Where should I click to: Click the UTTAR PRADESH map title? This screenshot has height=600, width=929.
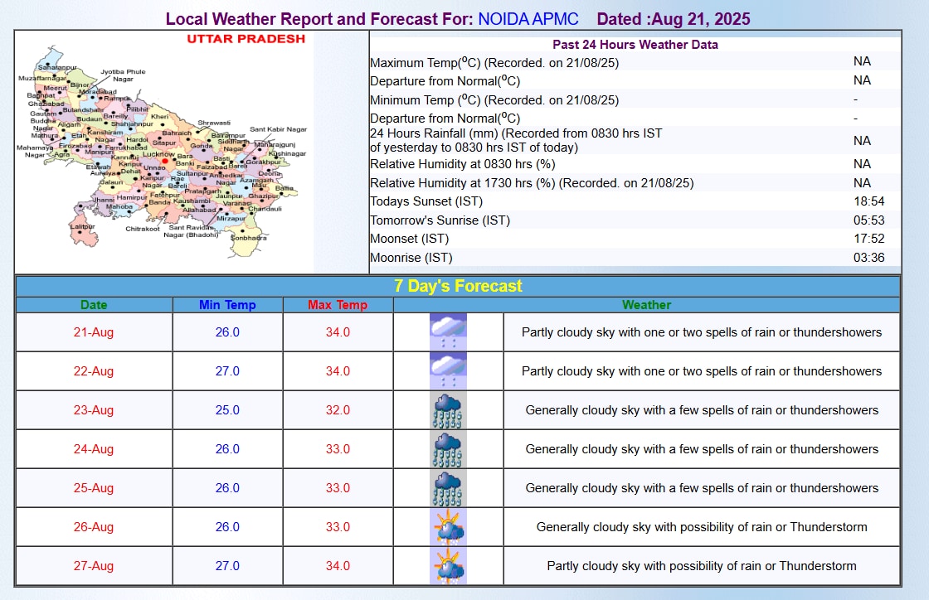pyautogui.click(x=246, y=39)
